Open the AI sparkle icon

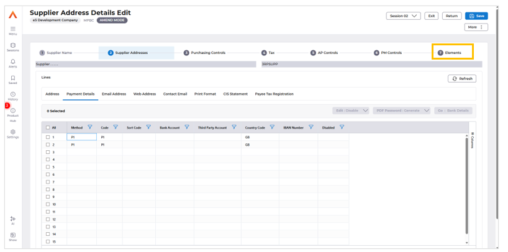coord(12,218)
